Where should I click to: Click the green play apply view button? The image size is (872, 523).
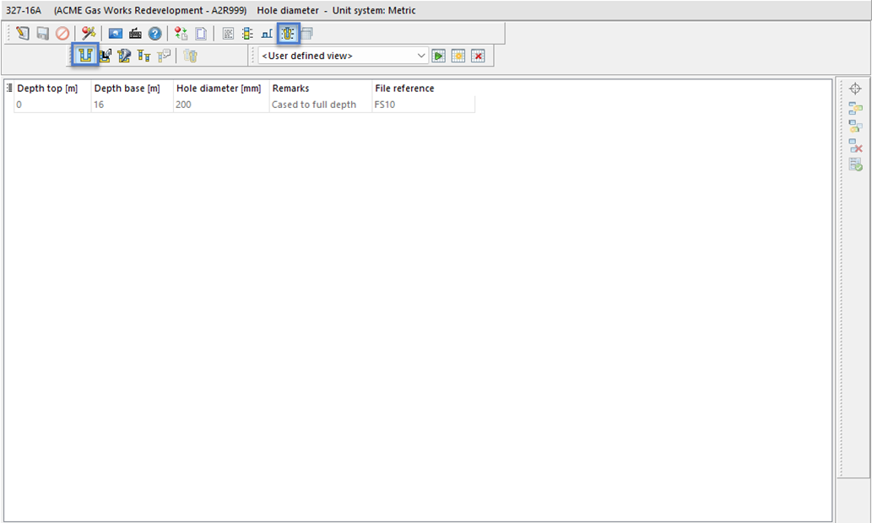pyautogui.click(x=439, y=56)
